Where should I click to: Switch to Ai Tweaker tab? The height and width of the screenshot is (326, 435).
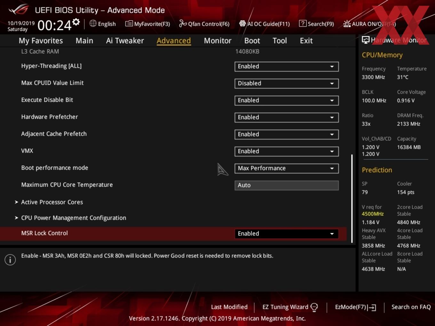[125, 41]
